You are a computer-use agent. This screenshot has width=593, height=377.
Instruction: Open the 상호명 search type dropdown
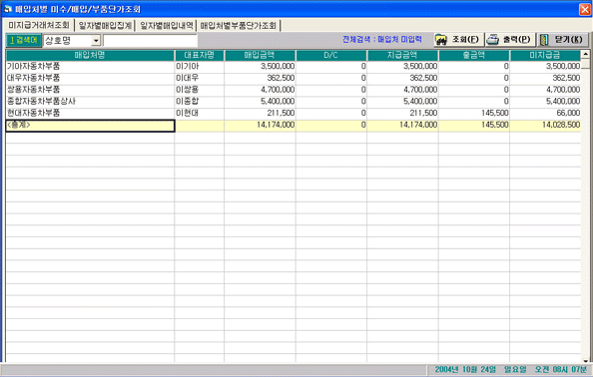coord(96,41)
